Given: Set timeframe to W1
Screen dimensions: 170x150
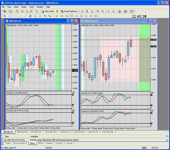Looking at the screenshot, I should click(x=91, y=16).
